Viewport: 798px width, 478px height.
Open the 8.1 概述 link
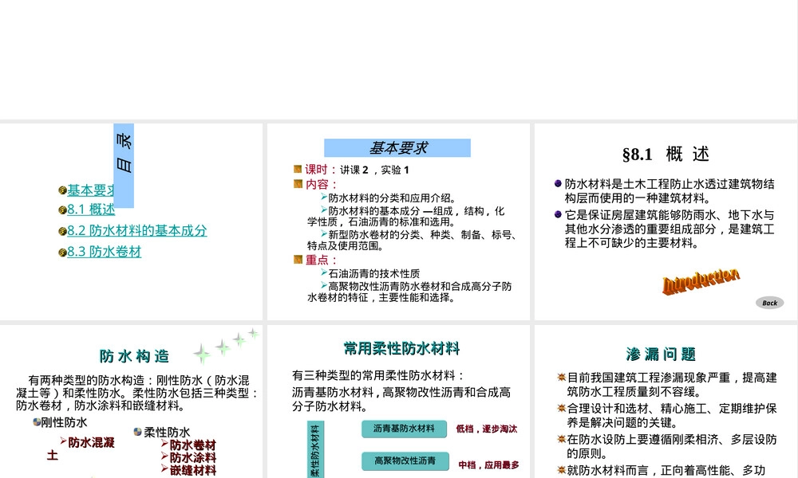pos(91,210)
